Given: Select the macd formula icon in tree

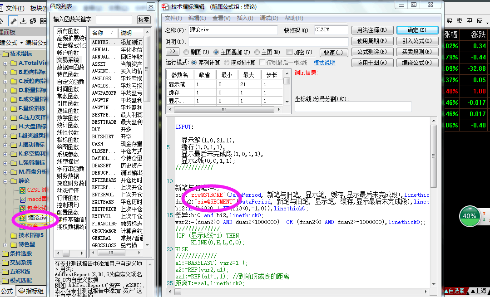Looking at the screenshot, I should click(x=23, y=199).
